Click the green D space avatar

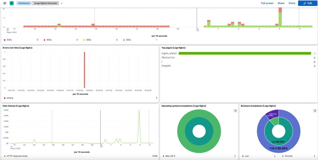[11, 3]
